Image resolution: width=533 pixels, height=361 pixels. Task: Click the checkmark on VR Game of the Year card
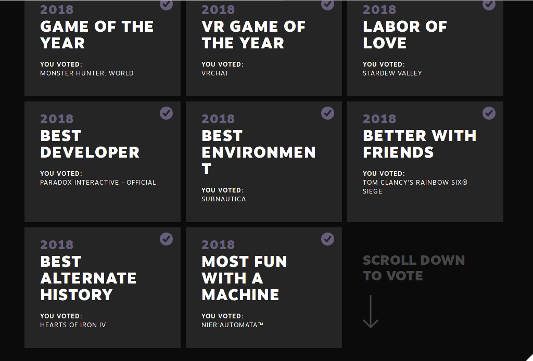328,5
